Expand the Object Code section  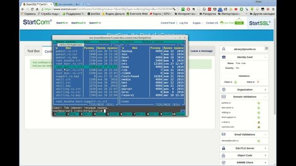[265, 155]
